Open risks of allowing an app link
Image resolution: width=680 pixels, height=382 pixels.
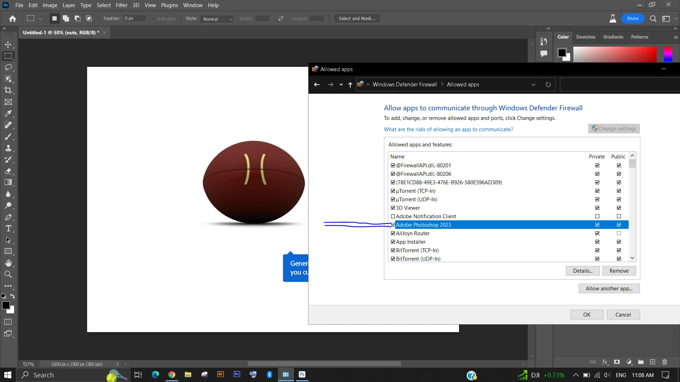tap(448, 129)
